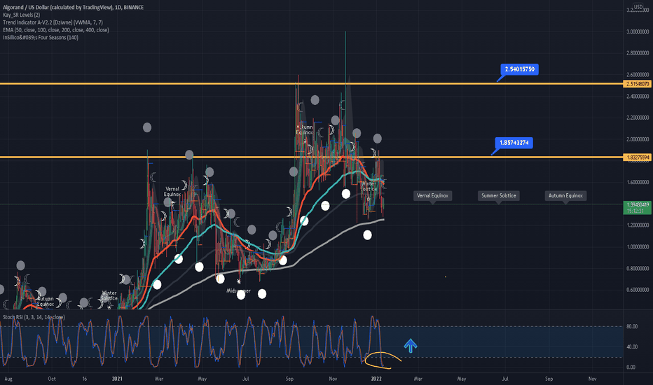
Task: Click the Aug label on time axis
Action: point(8,379)
